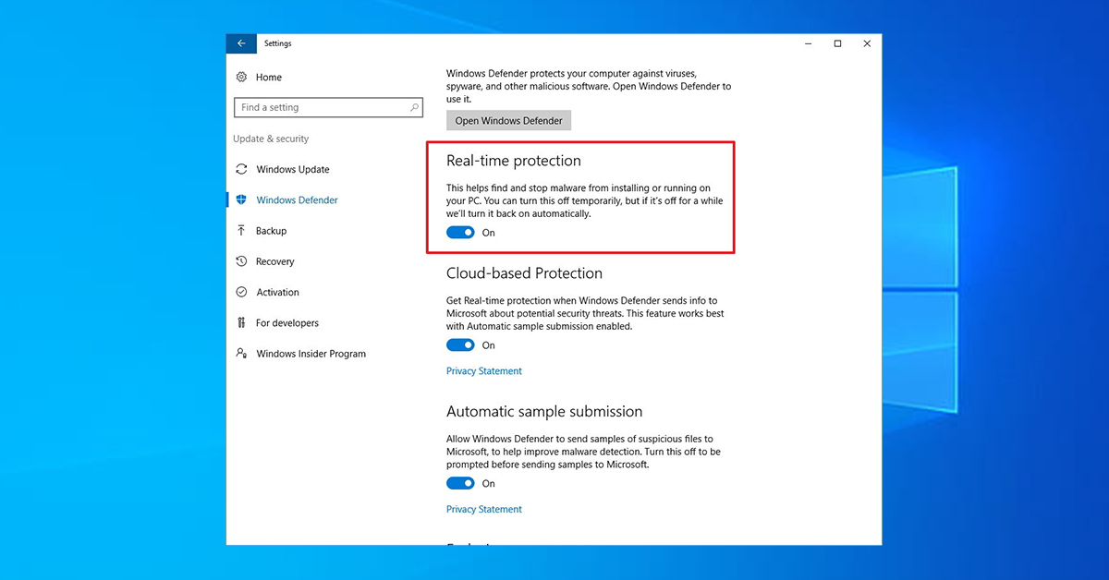Click the Windows Update refresh icon
The height and width of the screenshot is (580, 1109).
point(241,169)
